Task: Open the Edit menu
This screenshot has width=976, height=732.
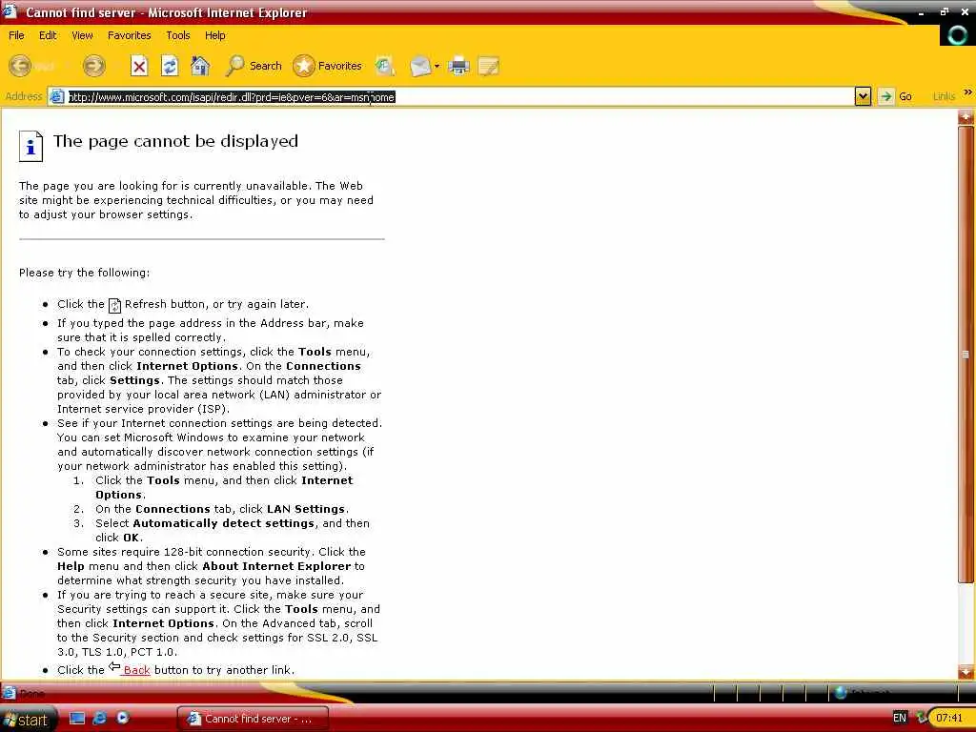Action: (48, 35)
